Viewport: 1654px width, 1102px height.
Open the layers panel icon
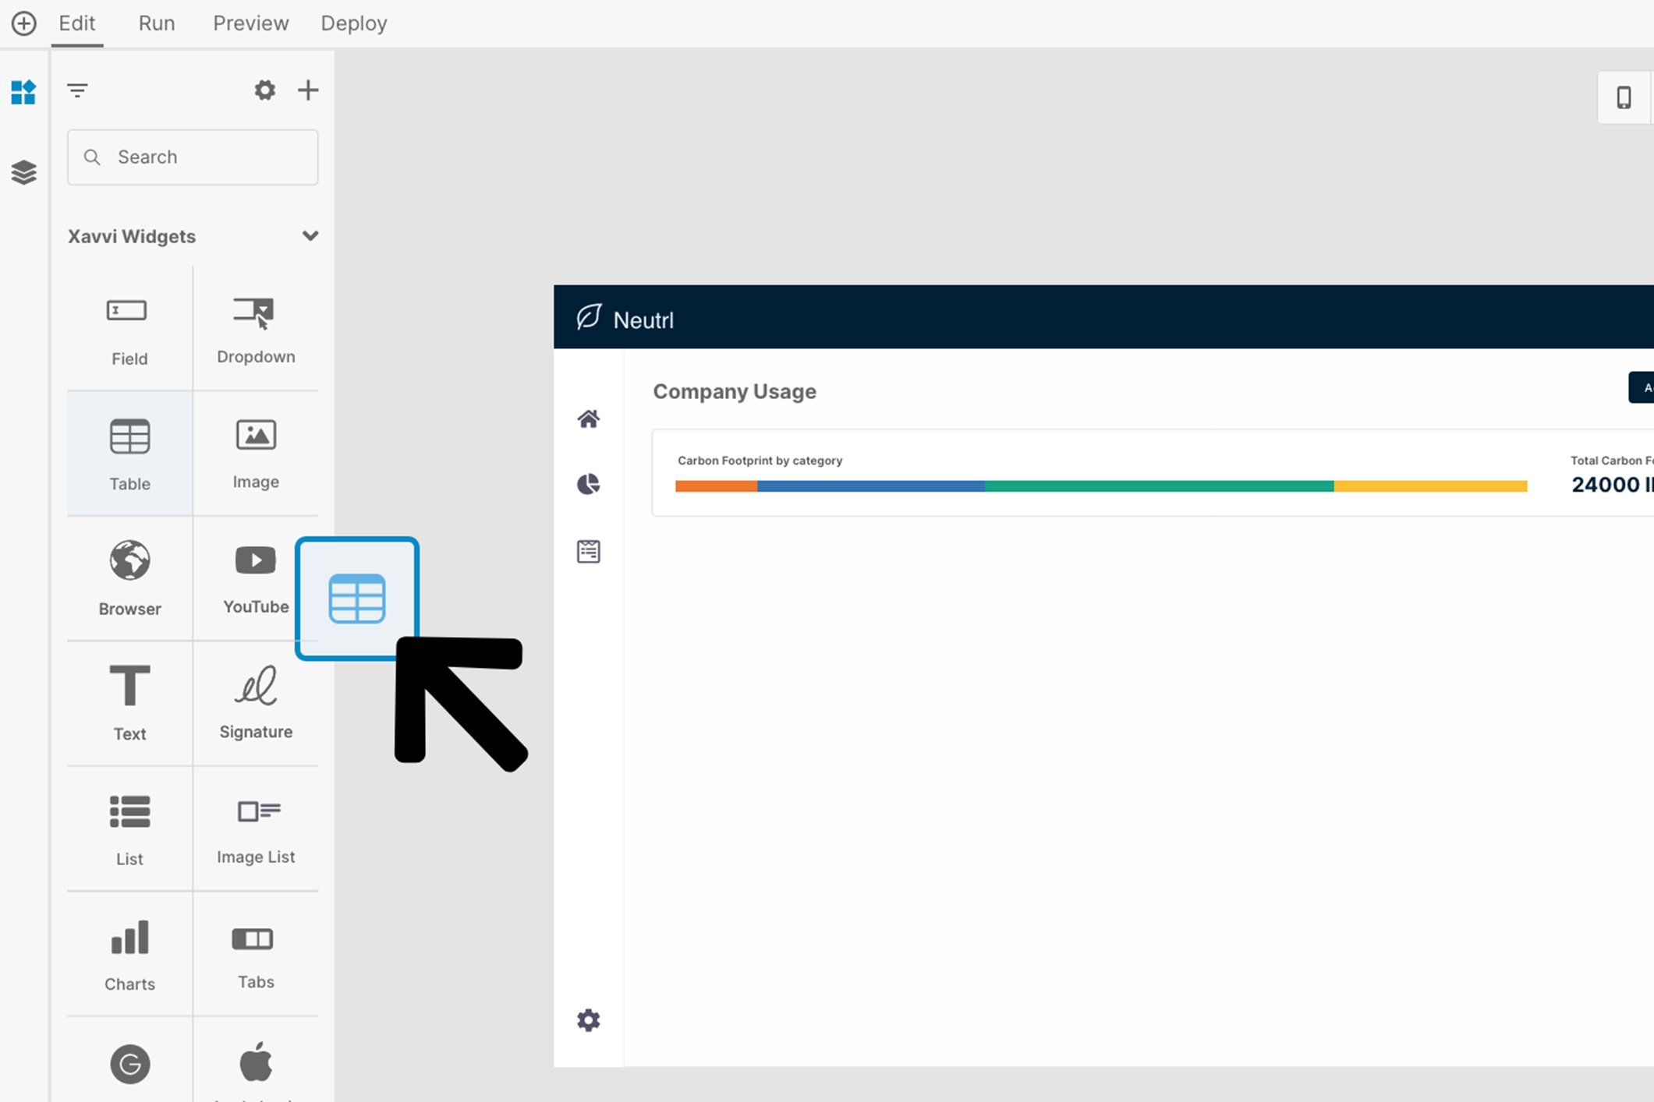23,172
